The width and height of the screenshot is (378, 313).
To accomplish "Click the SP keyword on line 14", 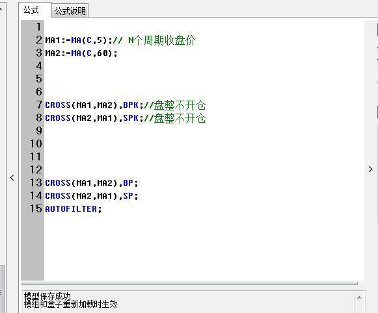I will (x=128, y=196).
